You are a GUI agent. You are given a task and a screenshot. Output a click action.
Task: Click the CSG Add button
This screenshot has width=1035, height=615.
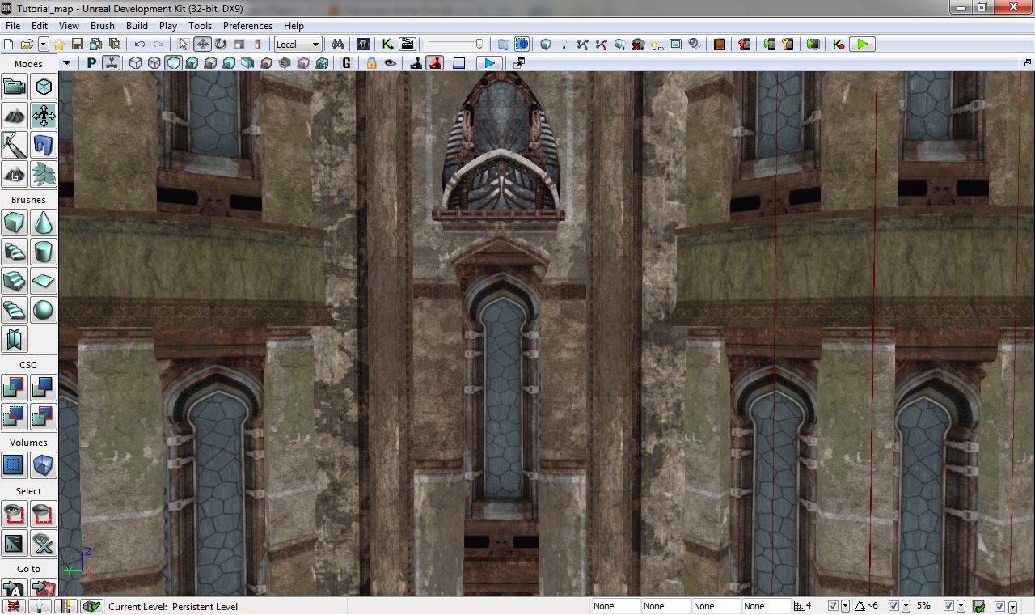(15, 388)
